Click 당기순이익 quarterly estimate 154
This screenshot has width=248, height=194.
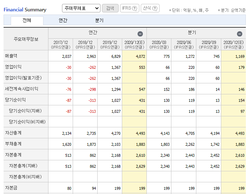[242, 100]
